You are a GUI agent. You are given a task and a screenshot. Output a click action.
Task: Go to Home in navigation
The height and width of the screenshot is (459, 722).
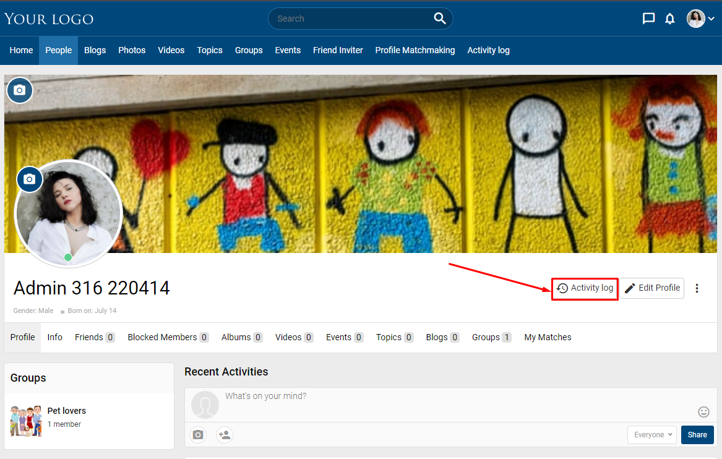21,50
